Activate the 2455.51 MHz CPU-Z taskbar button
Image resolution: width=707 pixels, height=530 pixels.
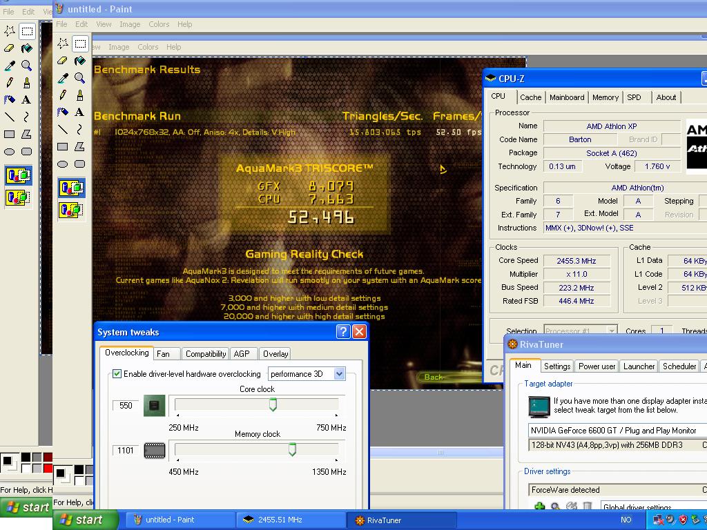(x=291, y=520)
